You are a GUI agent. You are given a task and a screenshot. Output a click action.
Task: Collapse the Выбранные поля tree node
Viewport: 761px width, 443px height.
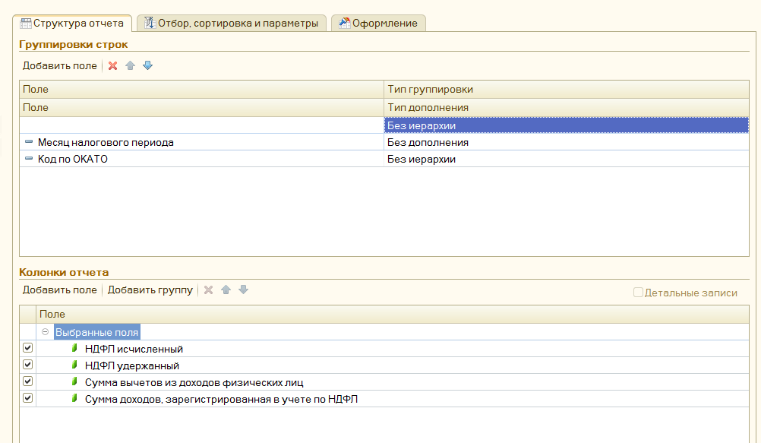coord(46,332)
